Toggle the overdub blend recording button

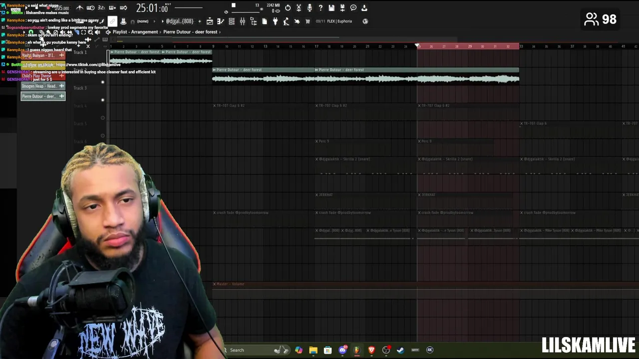pyautogui.click(x=112, y=8)
